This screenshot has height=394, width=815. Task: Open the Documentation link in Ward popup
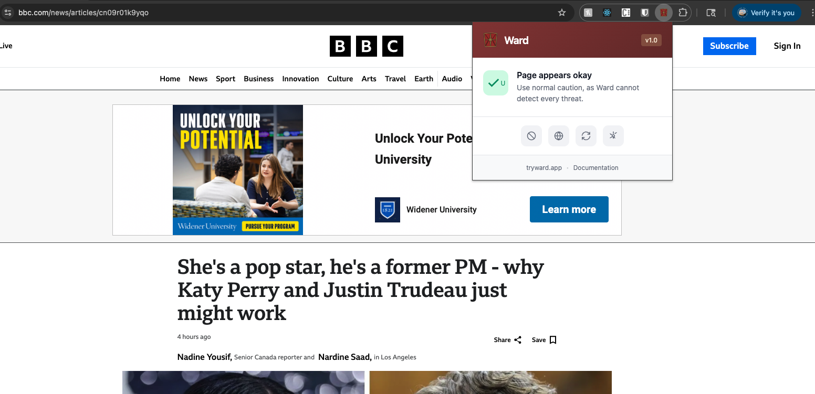coord(596,168)
